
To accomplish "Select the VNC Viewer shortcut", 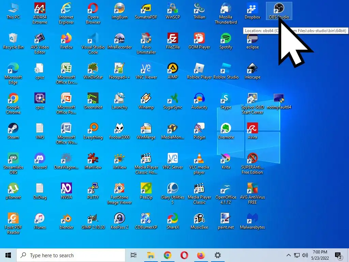I will coord(146,71).
